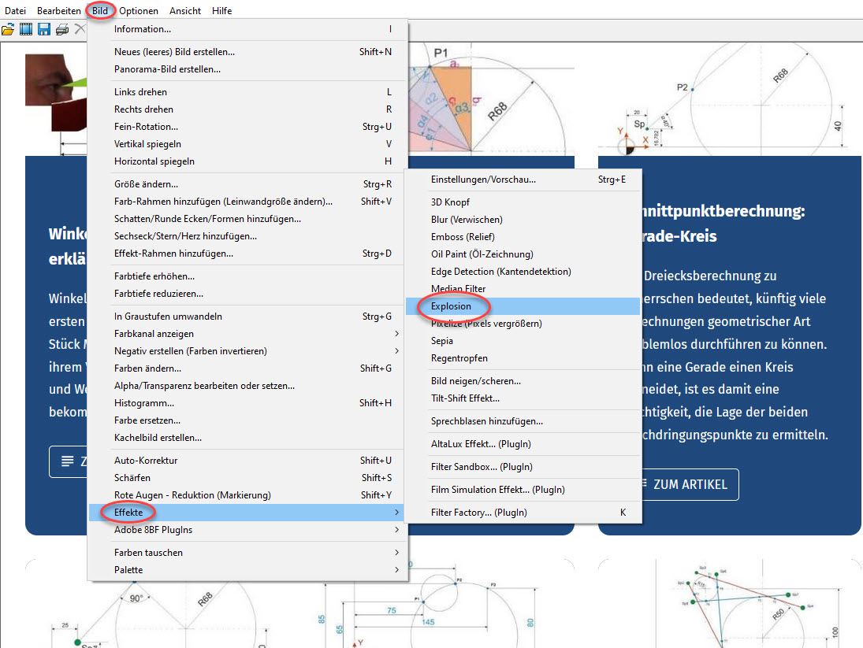Select Effekt-Rahmen hinzufügen...
Viewport: 863px width, 648px height.
[x=247, y=254]
